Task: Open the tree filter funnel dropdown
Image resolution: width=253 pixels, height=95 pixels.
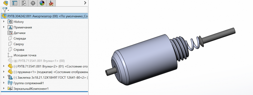Action: tap(6, 10)
